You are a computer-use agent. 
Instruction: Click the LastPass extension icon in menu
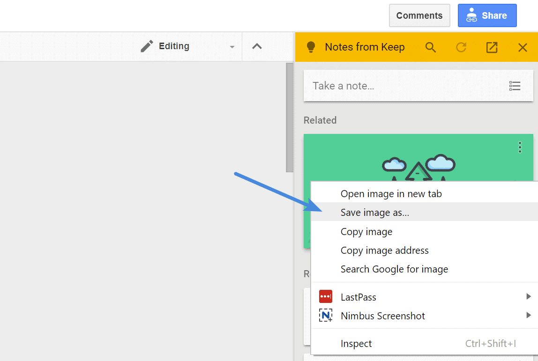(x=326, y=297)
